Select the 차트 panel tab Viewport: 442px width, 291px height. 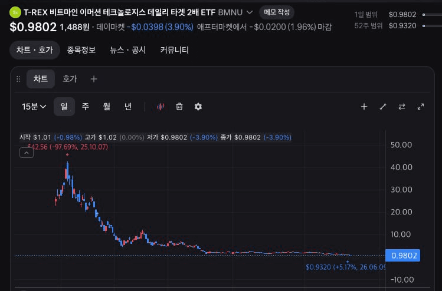click(x=41, y=79)
